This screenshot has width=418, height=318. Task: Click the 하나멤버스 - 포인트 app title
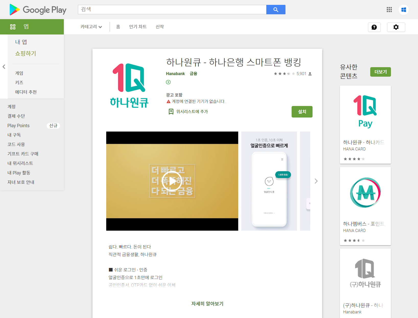364,224
